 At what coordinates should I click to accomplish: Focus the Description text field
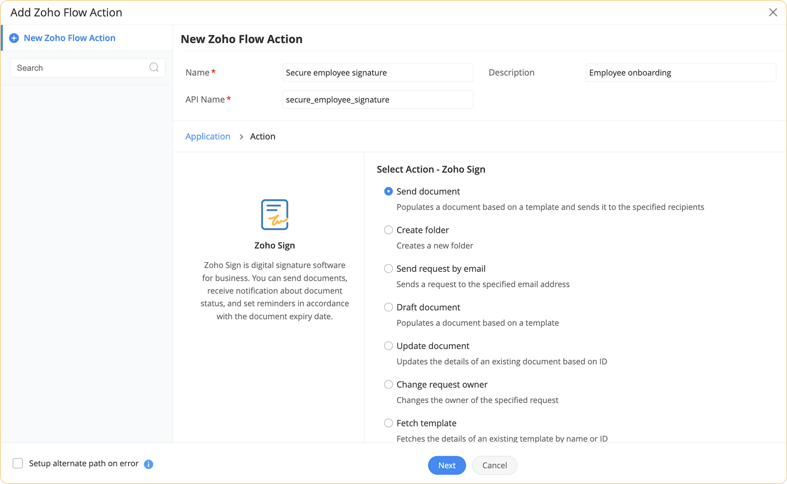(x=680, y=73)
